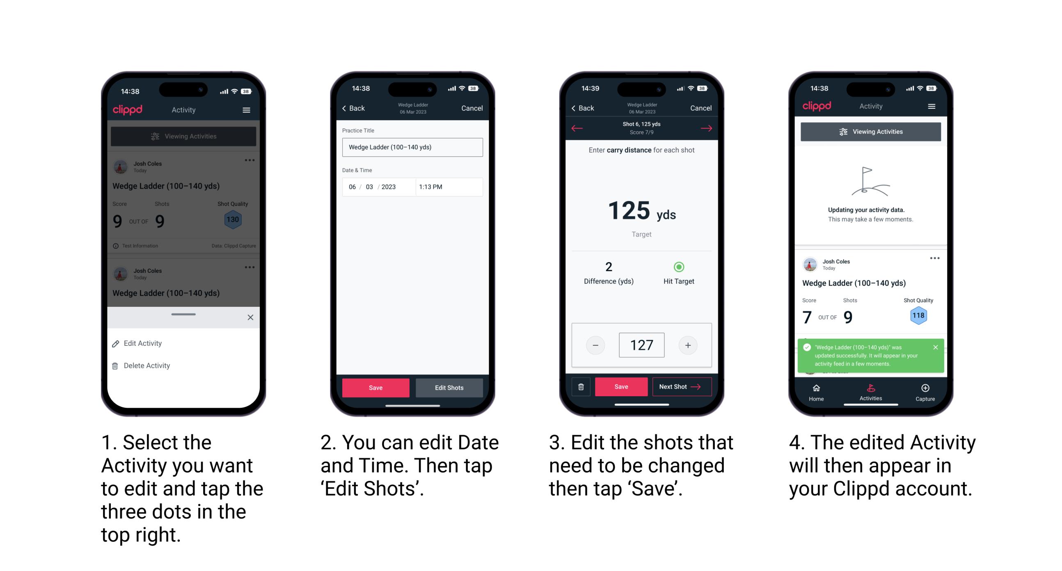Select Edit Activity from context menu

(144, 344)
